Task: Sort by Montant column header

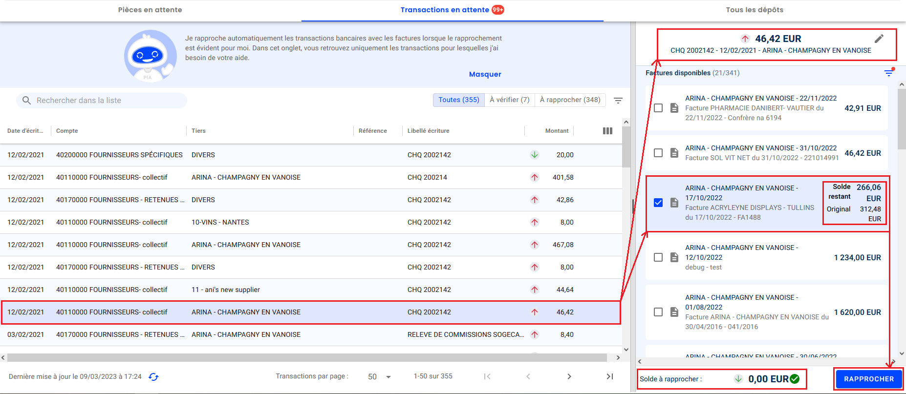Action: point(557,131)
